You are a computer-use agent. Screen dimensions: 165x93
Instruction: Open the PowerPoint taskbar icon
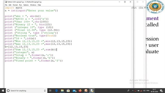point(86,91)
